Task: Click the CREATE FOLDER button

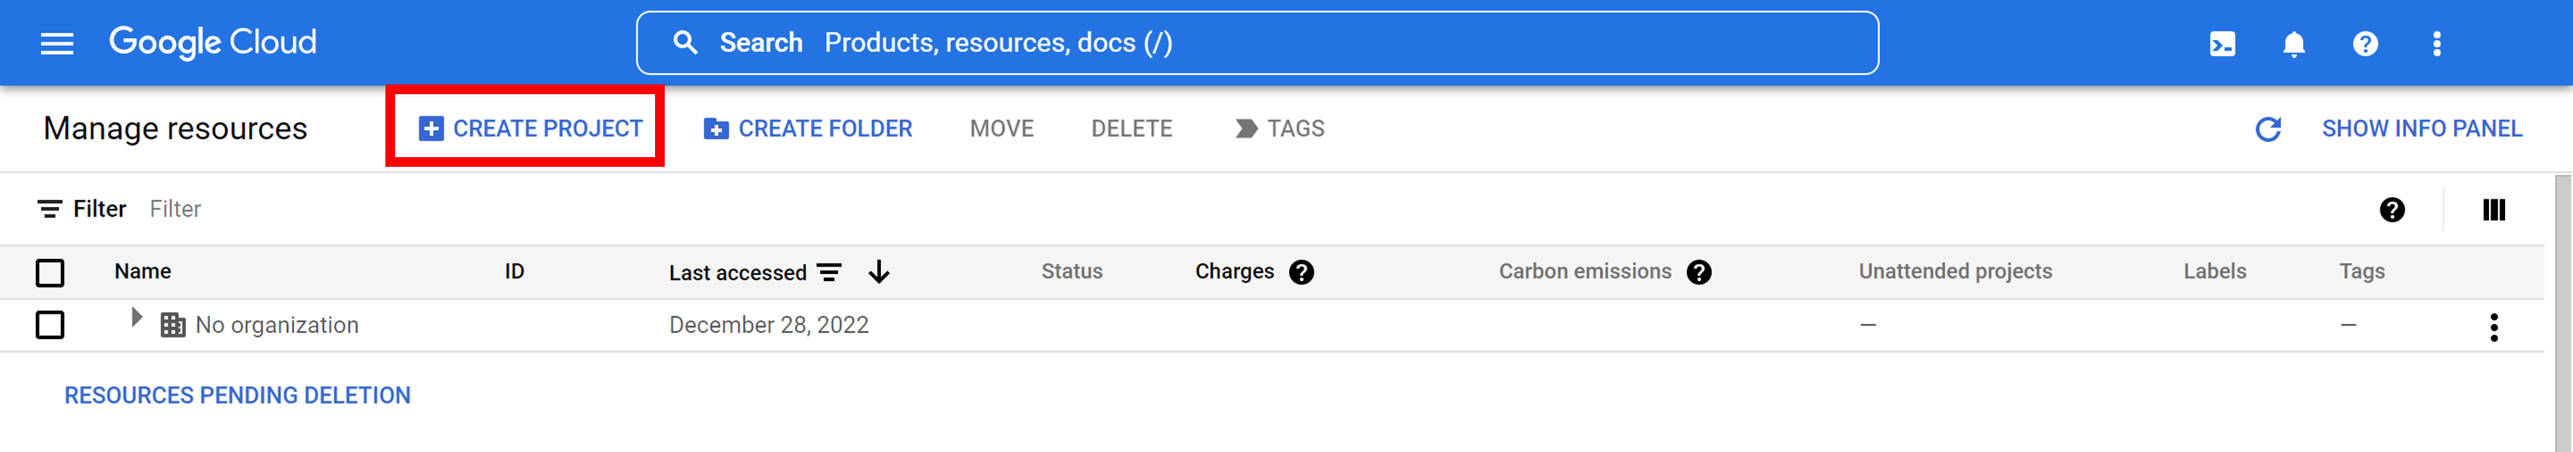Action: [808, 129]
